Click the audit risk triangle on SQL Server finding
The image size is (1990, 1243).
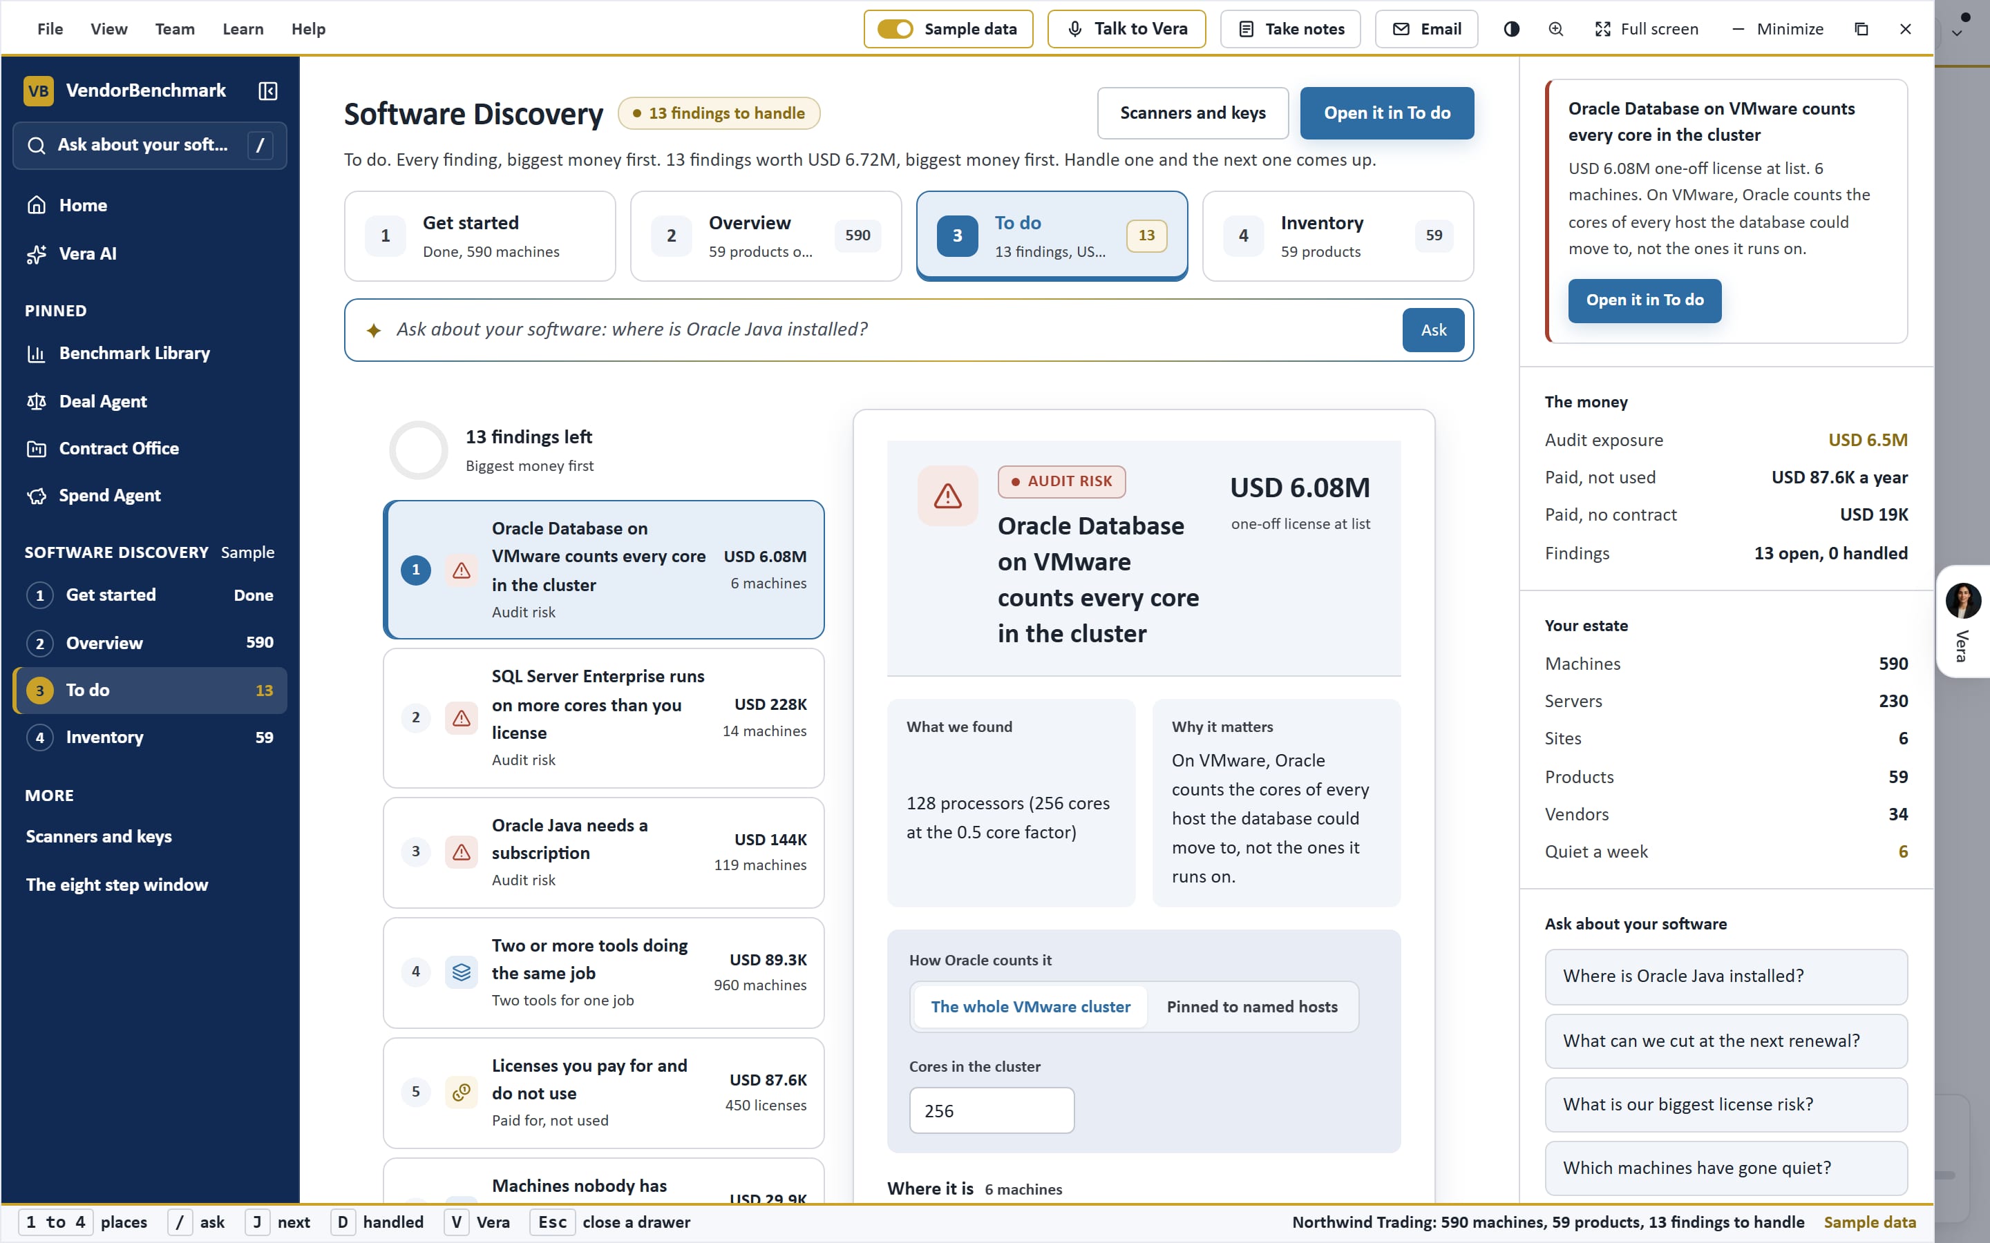tap(462, 717)
